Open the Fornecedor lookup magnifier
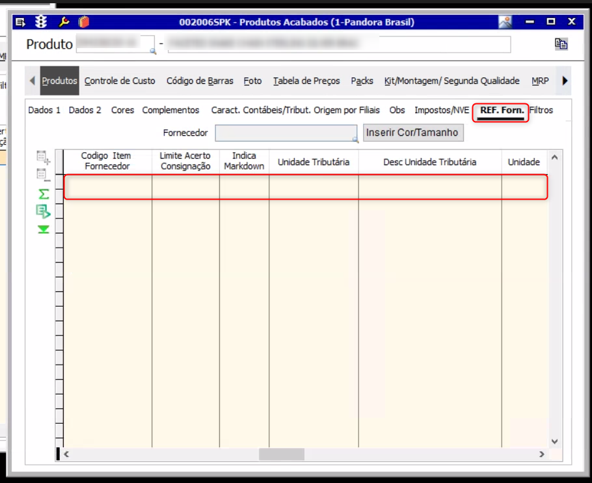592x483 pixels. [355, 140]
